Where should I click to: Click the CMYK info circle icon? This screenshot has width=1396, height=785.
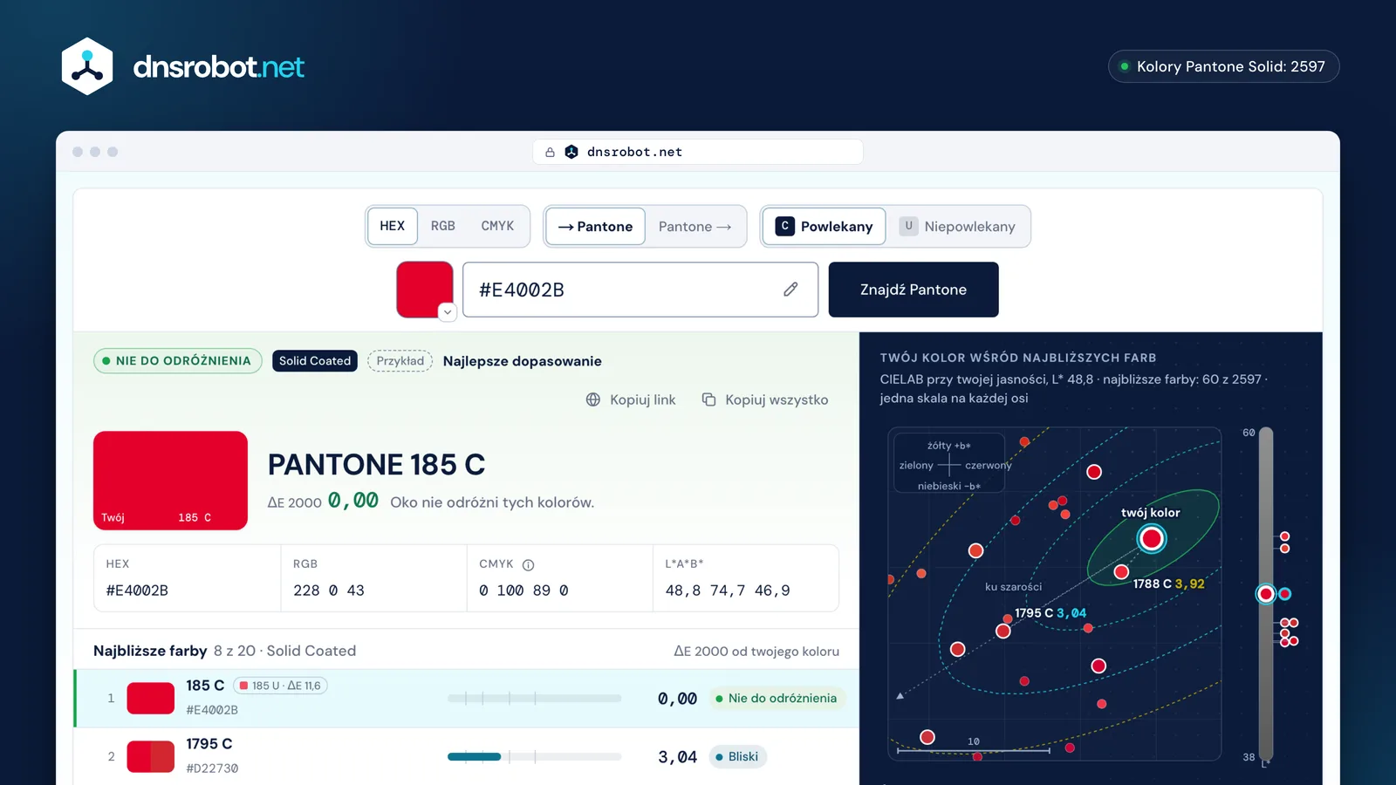pyautogui.click(x=528, y=564)
